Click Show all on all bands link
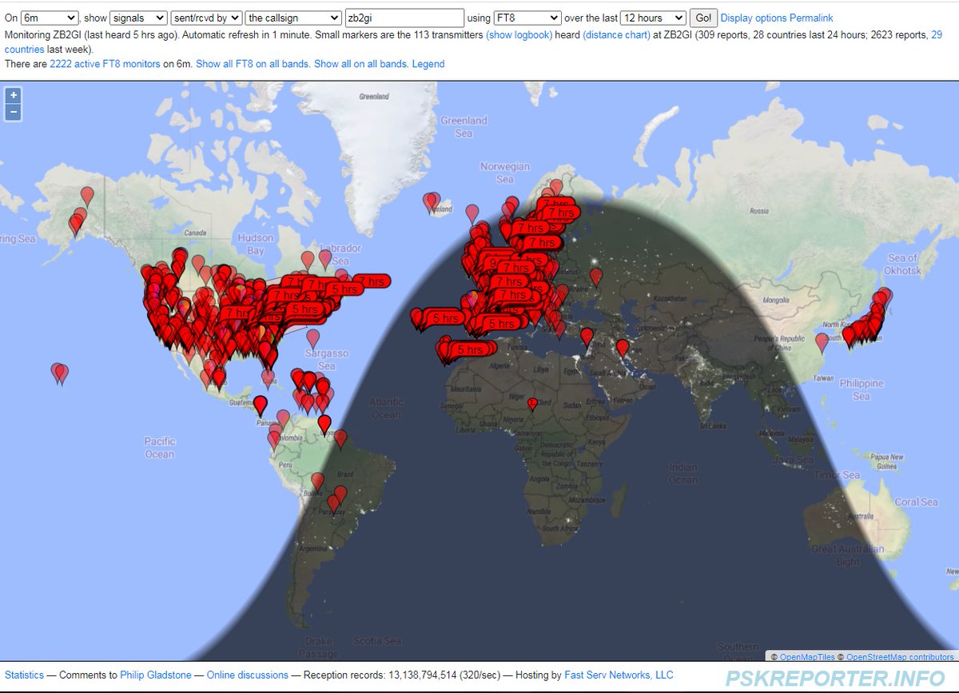959x693 pixels. tap(361, 64)
